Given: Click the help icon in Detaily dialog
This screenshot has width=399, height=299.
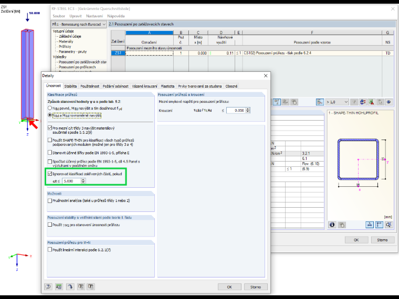Looking at the screenshot, I should [x=48, y=286].
